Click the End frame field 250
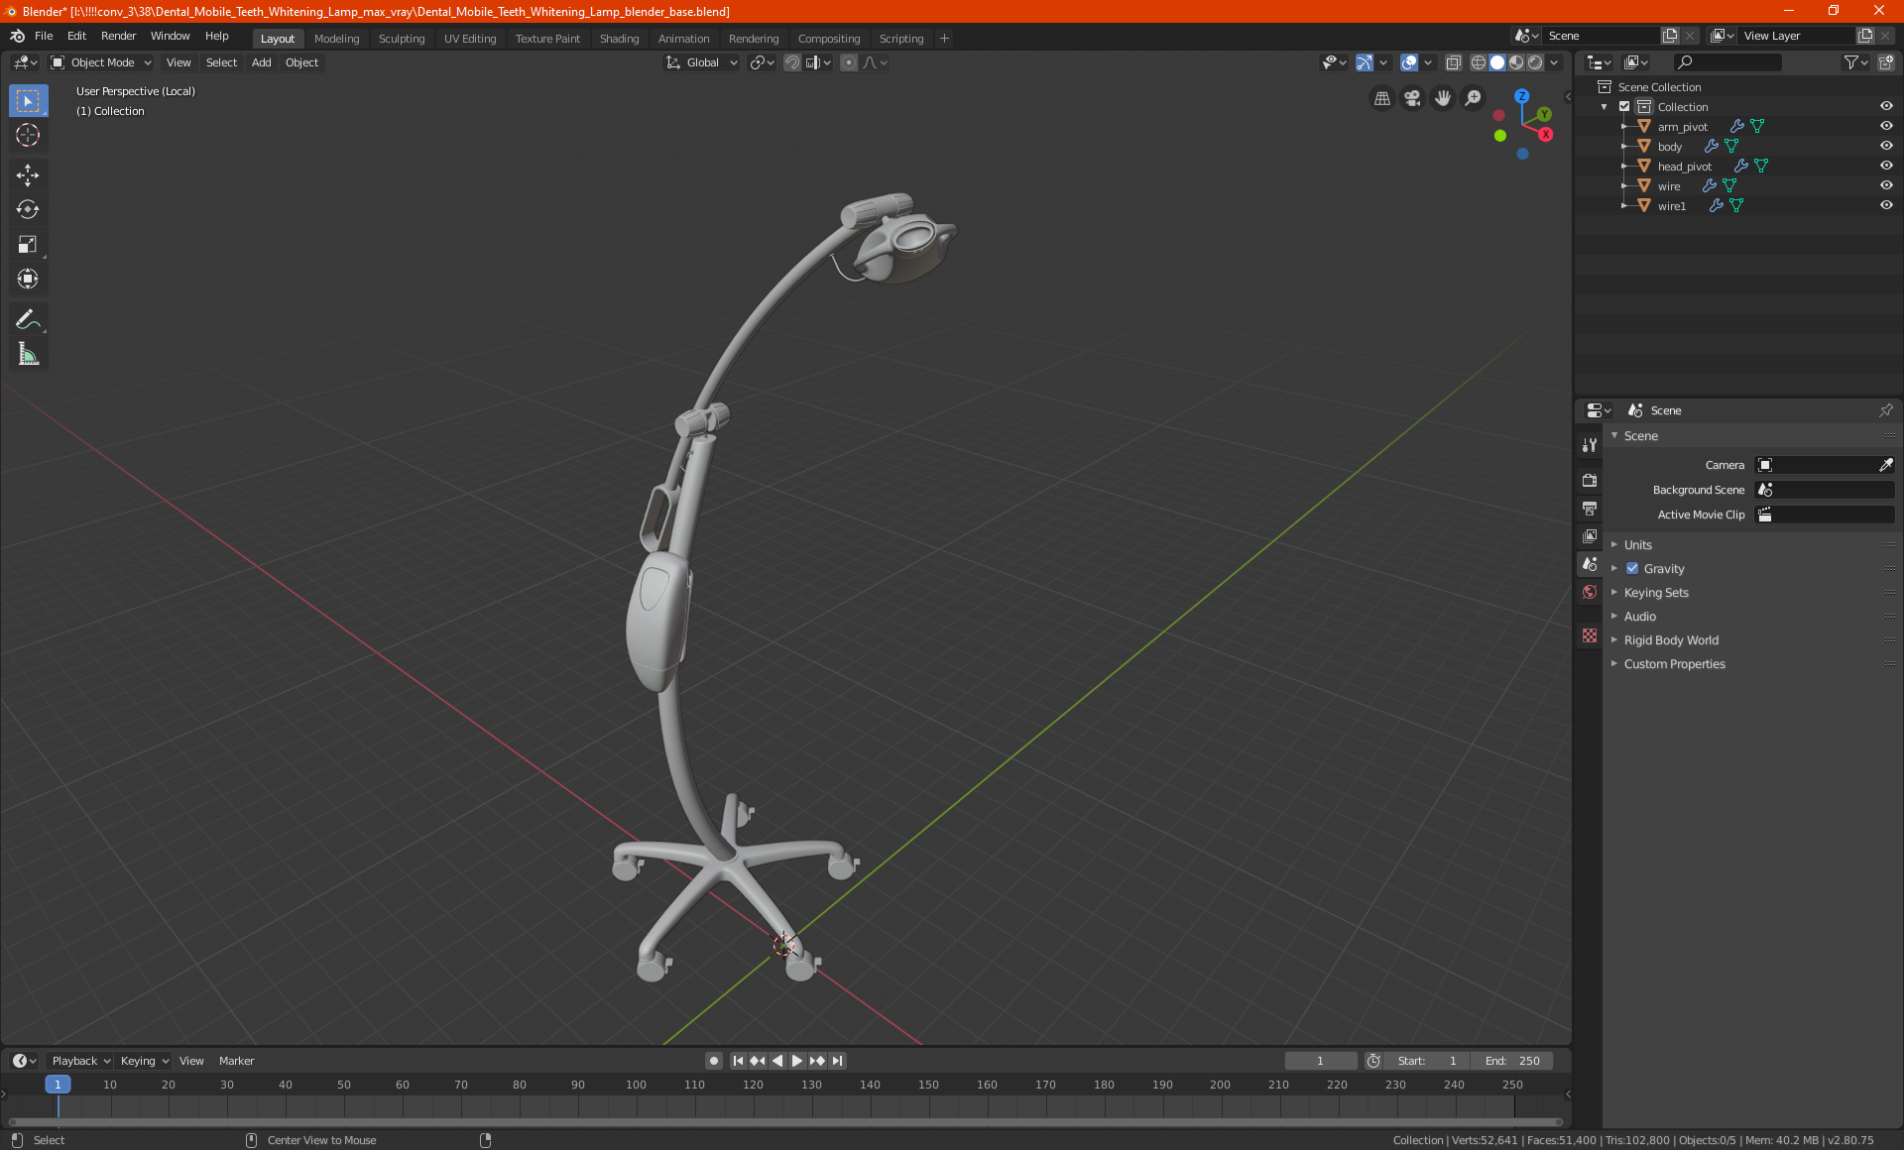Image resolution: width=1904 pixels, height=1150 pixels. 1512,1061
